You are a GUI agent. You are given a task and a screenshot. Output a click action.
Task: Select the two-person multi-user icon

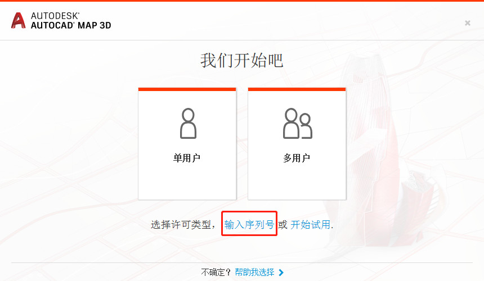tap(298, 123)
